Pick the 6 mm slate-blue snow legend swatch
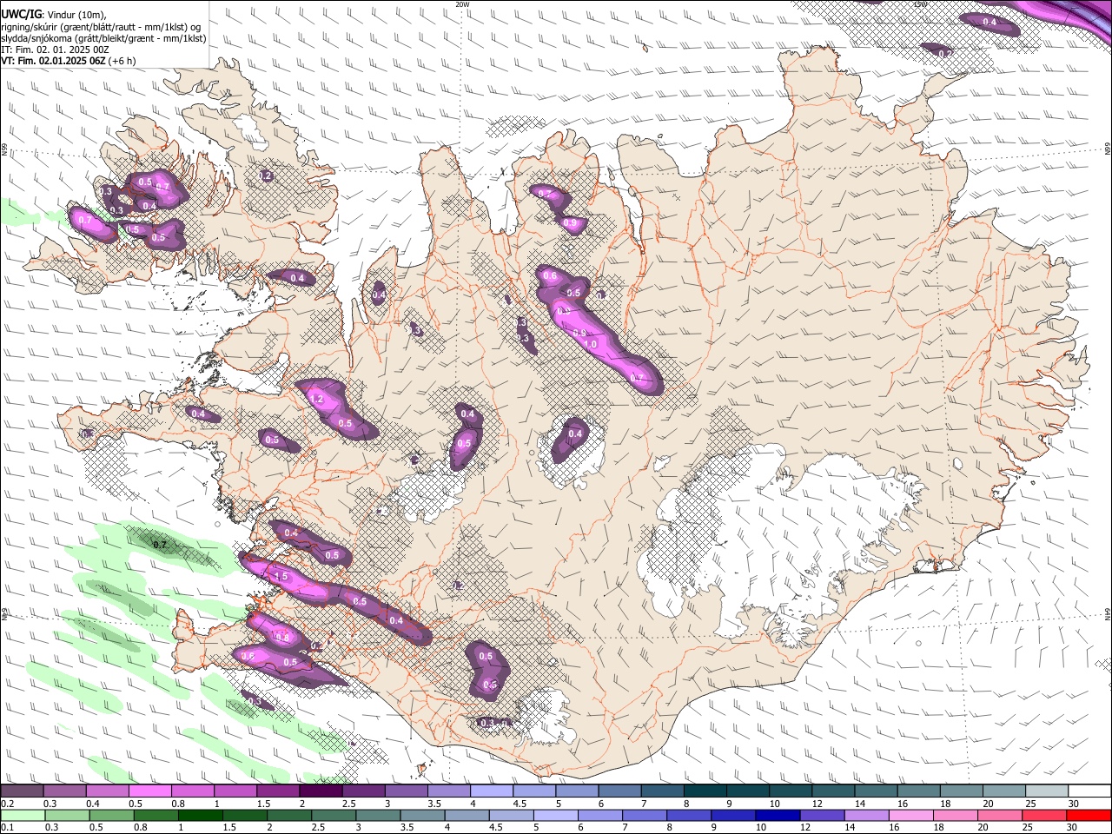This screenshot has height=834, width=1112. point(620,791)
